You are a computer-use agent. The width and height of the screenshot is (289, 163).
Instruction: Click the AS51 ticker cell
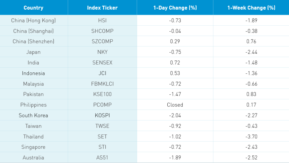(102, 158)
